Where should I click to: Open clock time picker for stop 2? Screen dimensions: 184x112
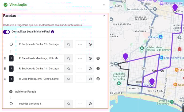coord(90,69)
